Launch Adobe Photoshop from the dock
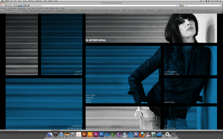Viewport: 223px width, 139px height. point(102,134)
